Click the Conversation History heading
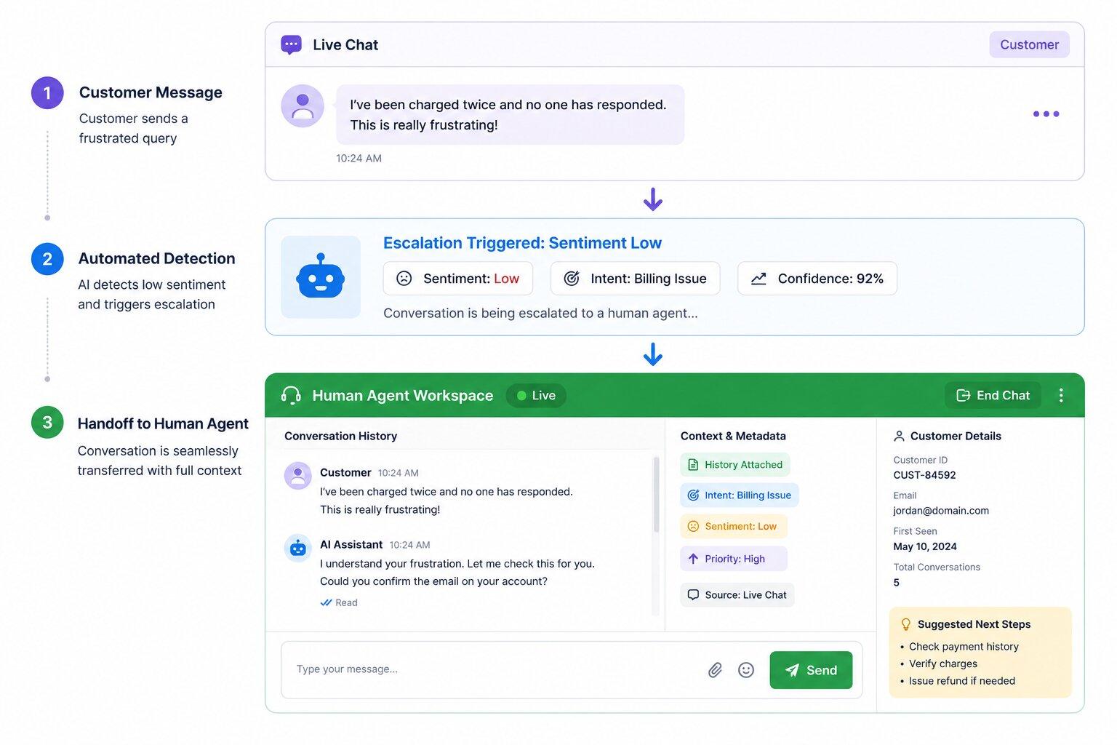This screenshot has height=745, width=1117. (x=340, y=436)
